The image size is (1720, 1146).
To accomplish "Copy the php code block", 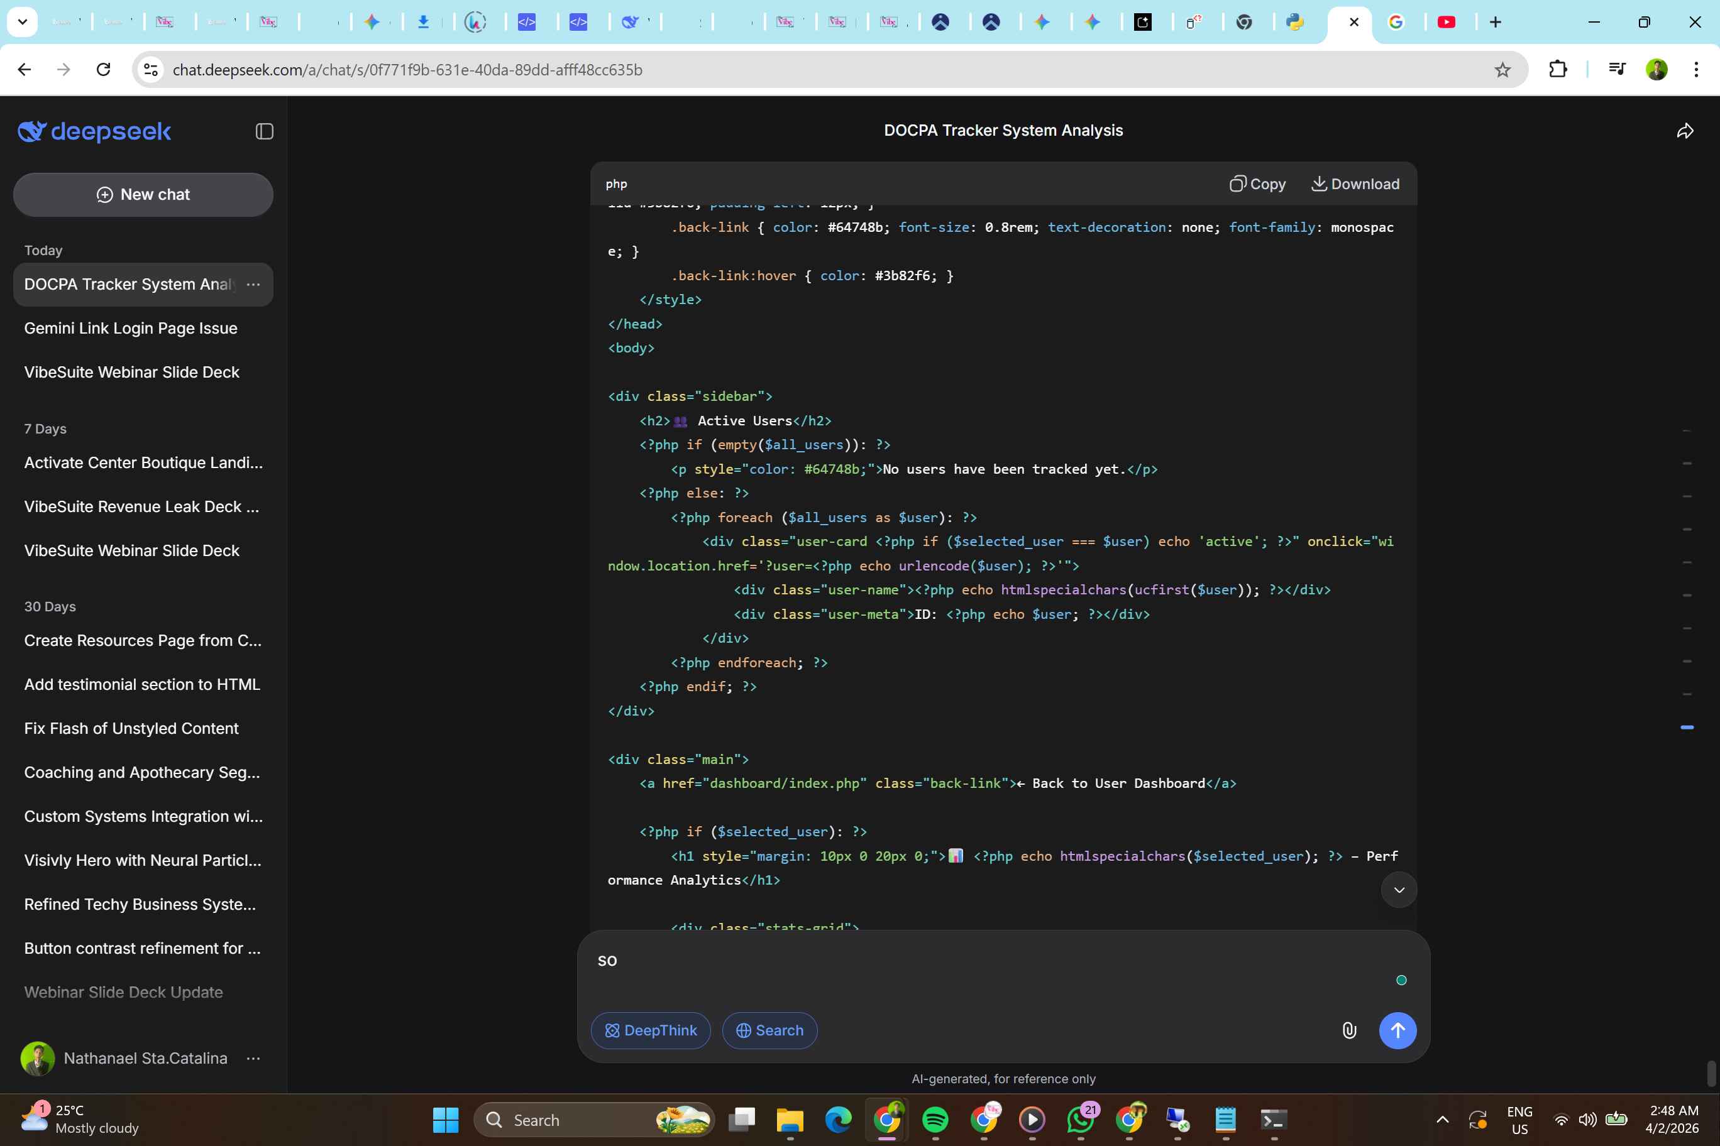I will 1257,184.
